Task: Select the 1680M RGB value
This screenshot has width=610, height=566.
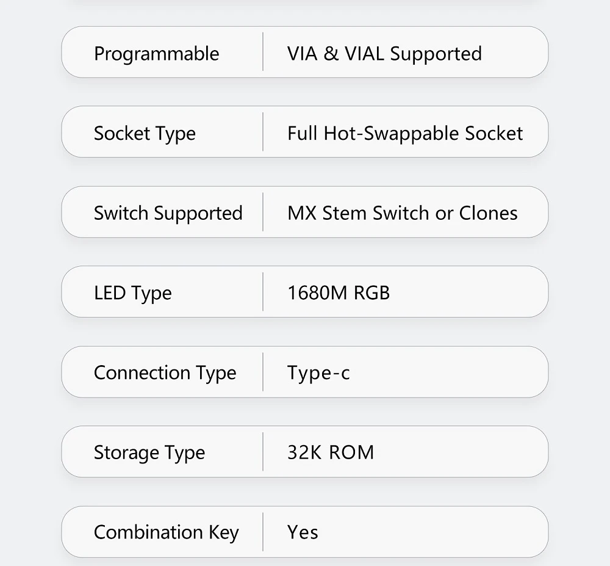Action: click(338, 293)
